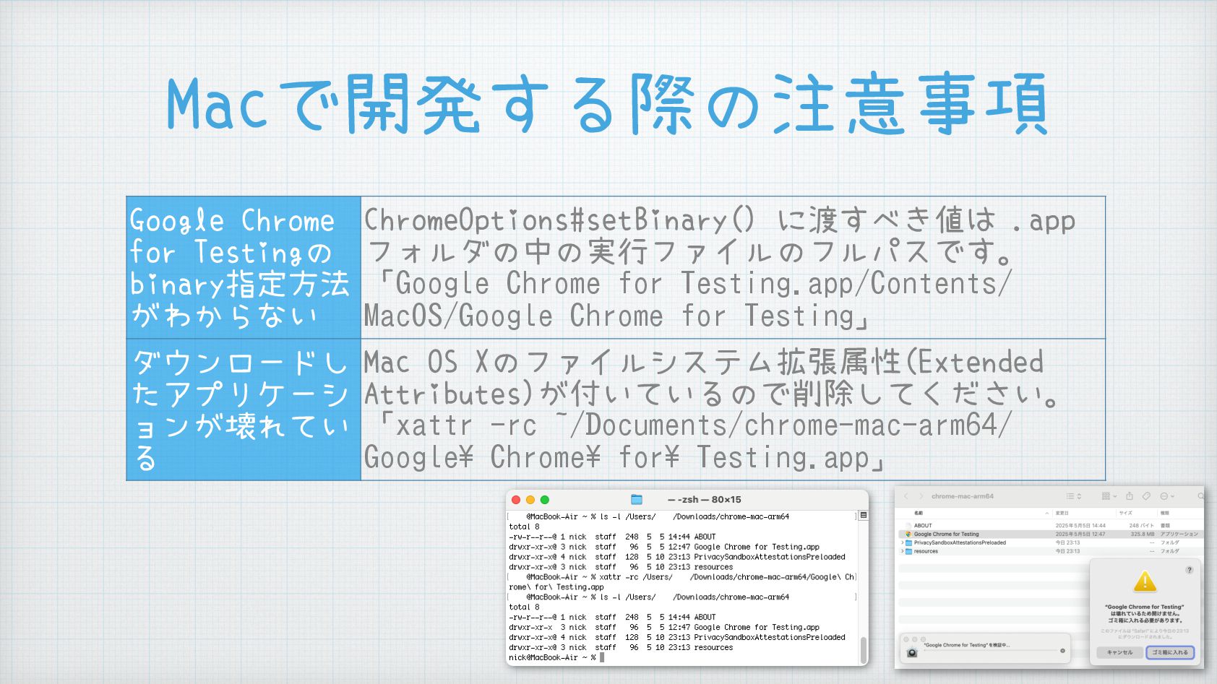
Task: Select Google Chrome for Testing row in Finder
Action: 1052,534
